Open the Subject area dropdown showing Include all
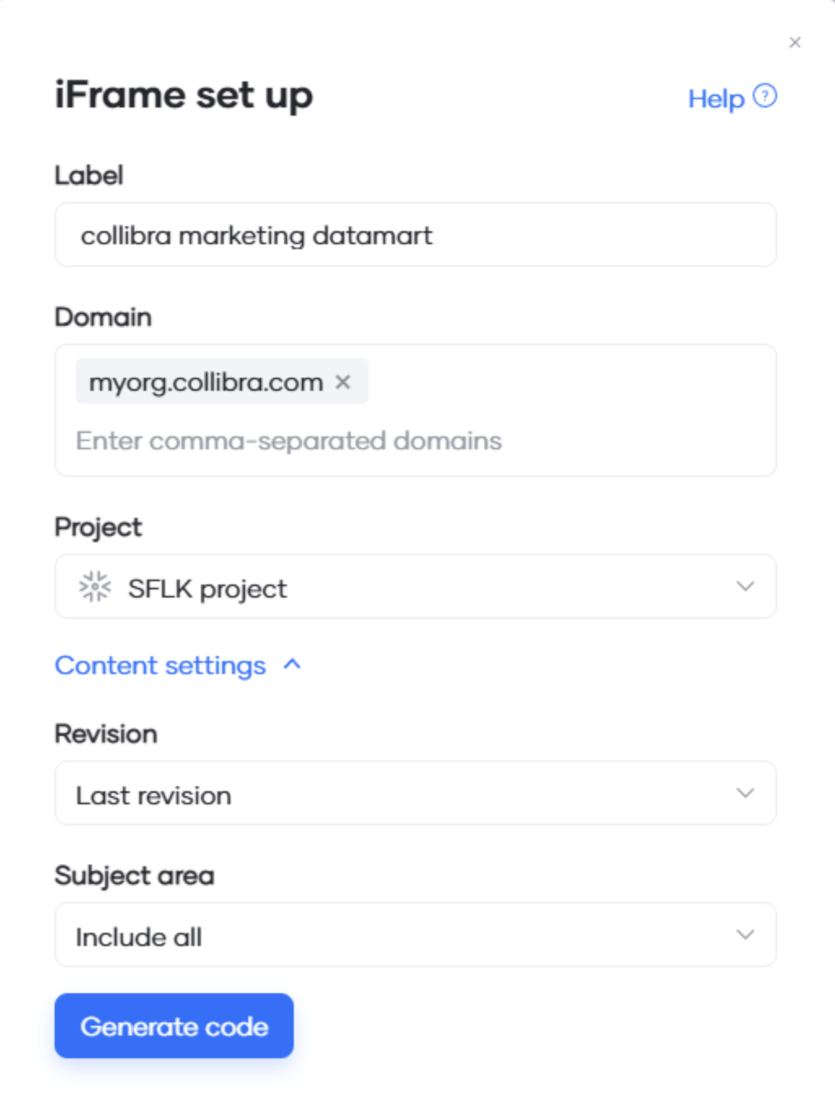 (x=416, y=934)
